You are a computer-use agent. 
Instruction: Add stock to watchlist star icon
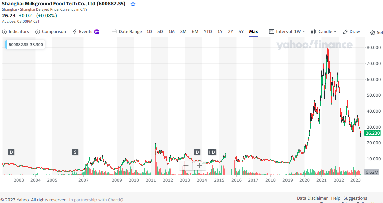133,4
